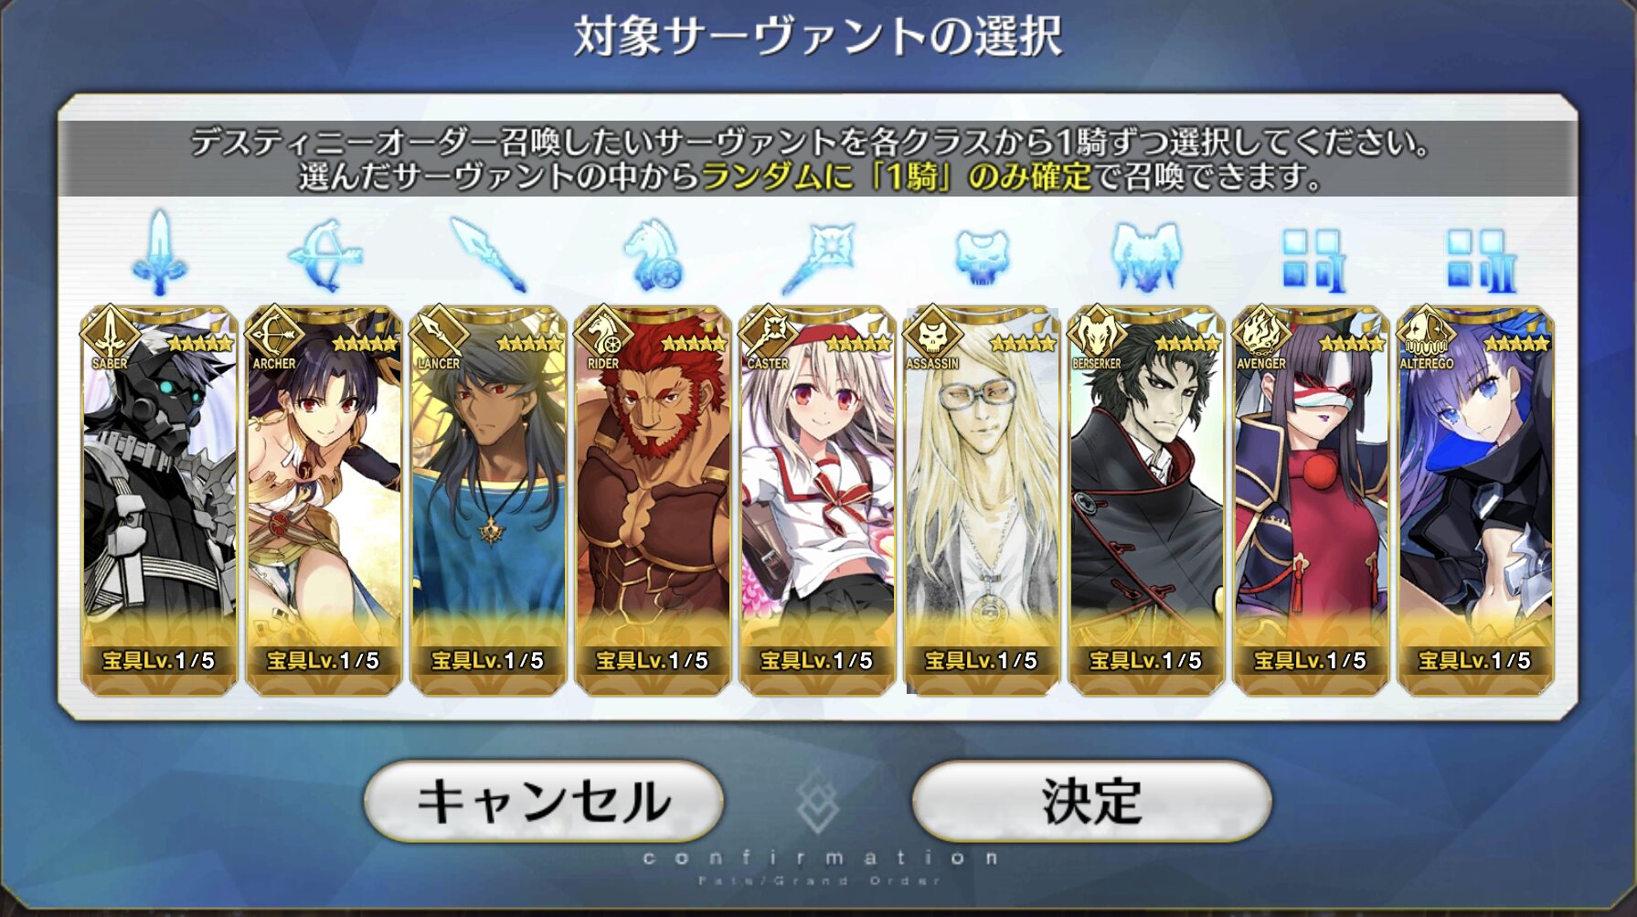This screenshot has height=917, width=1637.
Task: Choose the ARCHER servant card
Action: tap(324, 500)
